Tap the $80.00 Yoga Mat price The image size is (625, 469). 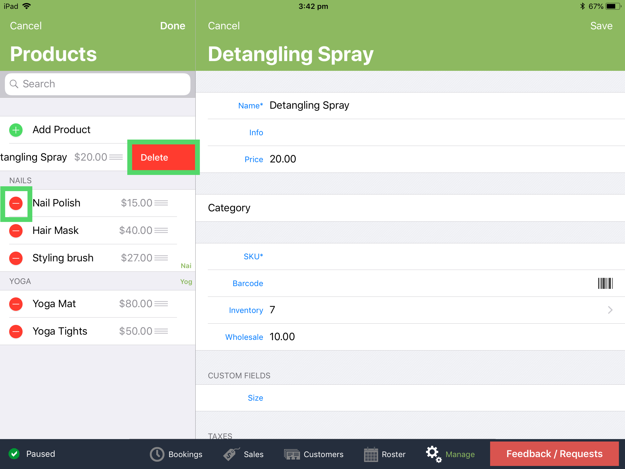pyautogui.click(x=135, y=304)
